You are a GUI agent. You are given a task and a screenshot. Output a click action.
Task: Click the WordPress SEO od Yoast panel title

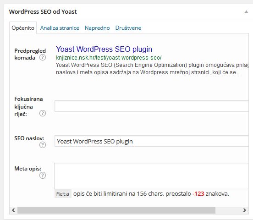tap(43, 12)
